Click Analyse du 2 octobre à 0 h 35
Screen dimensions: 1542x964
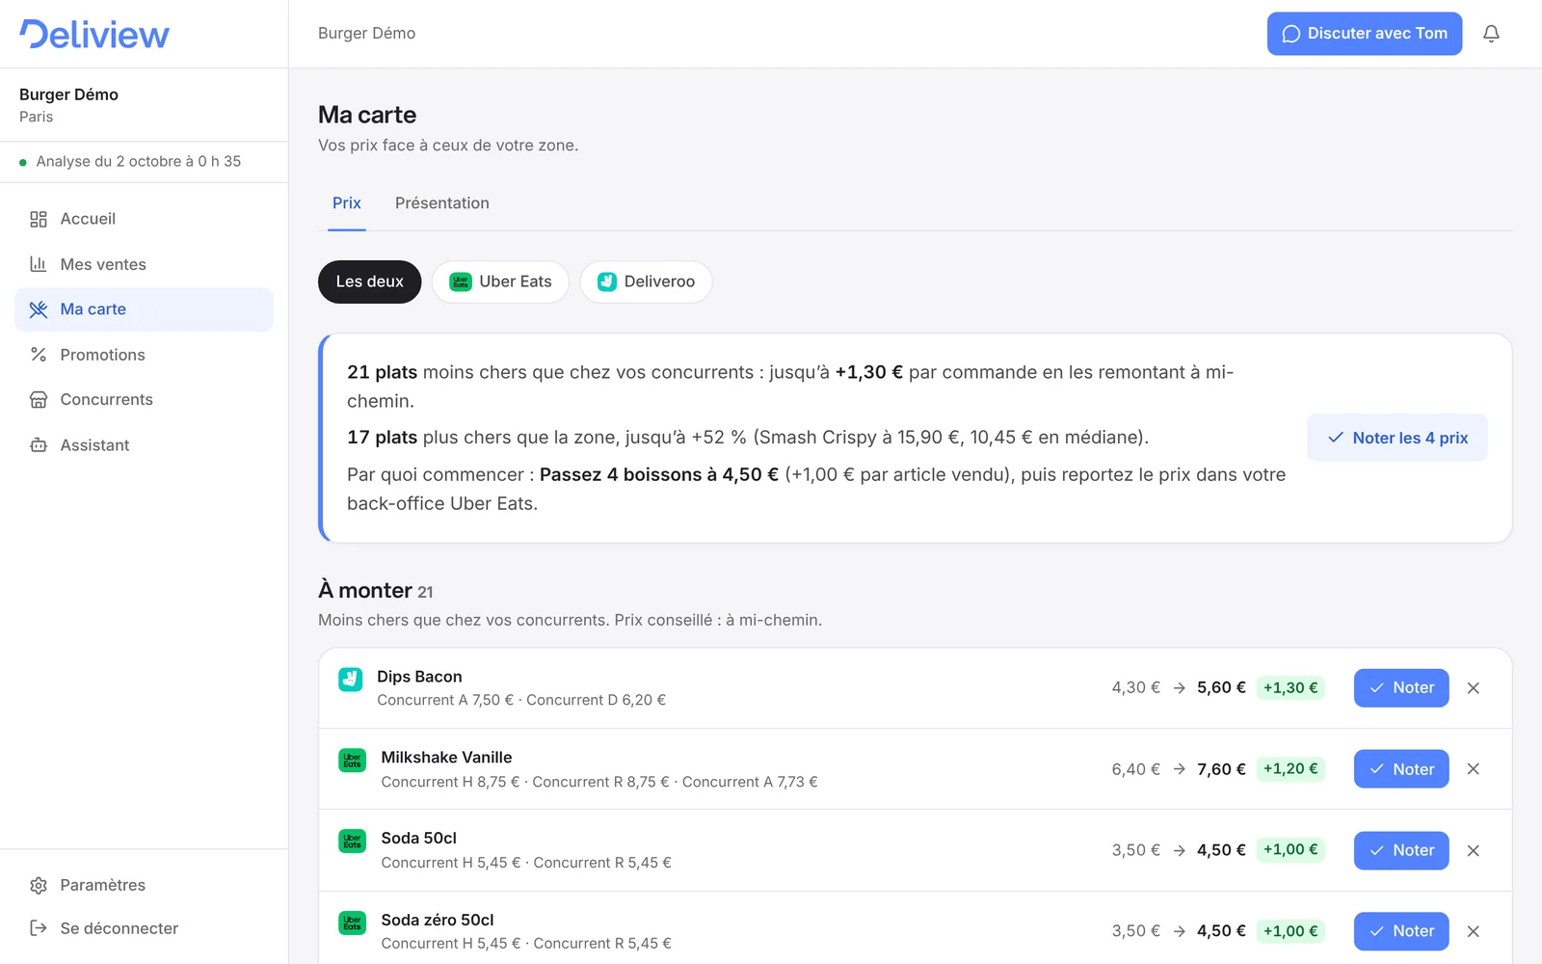[139, 162]
